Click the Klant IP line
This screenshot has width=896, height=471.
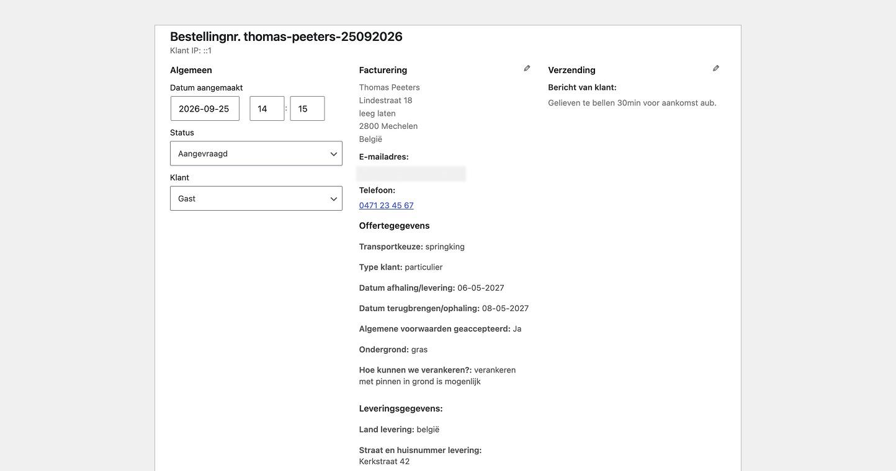191,51
